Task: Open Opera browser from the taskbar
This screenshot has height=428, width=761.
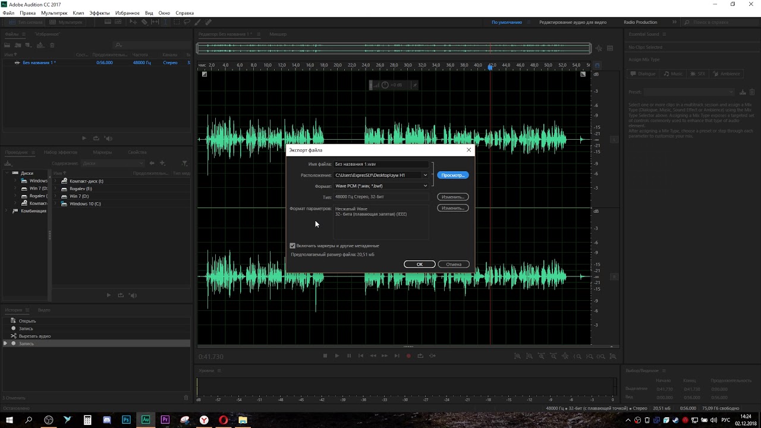Action: [224, 420]
